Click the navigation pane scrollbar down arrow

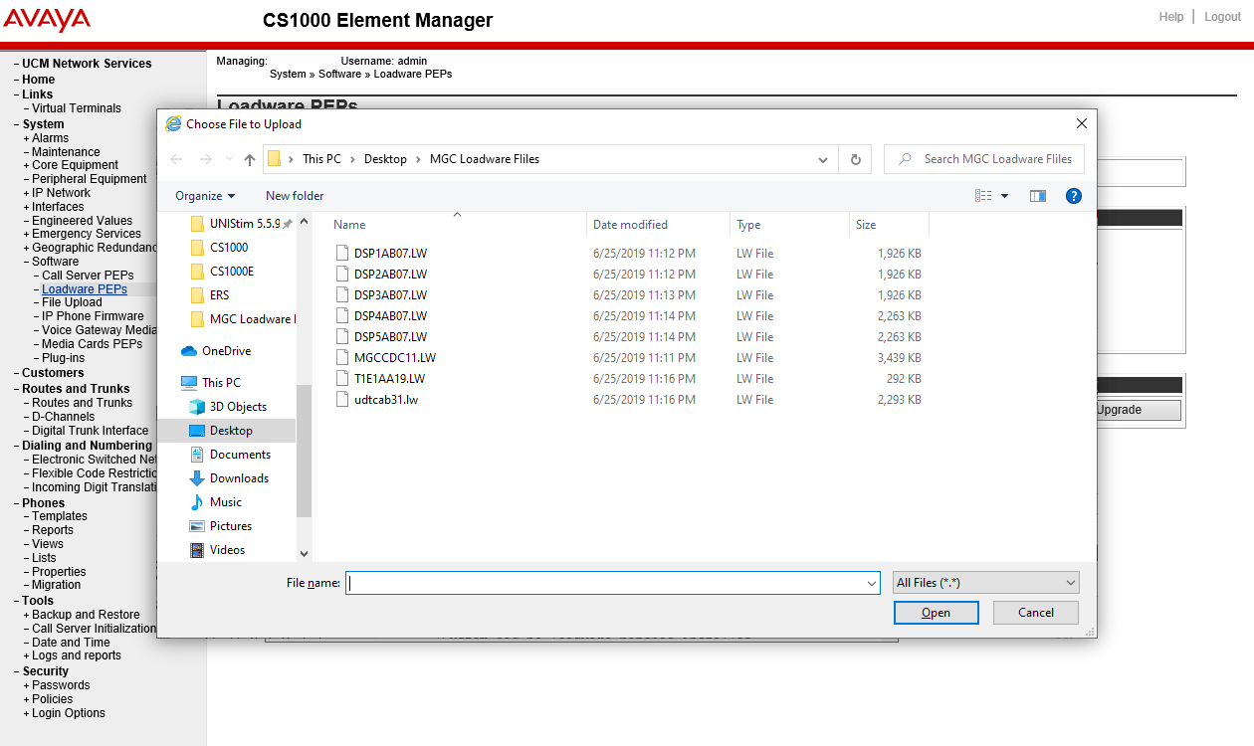click(x=304, y=553)
